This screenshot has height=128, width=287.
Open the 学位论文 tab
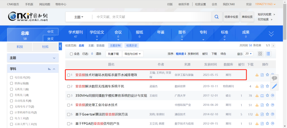click(97, 34)
